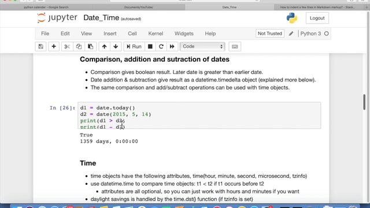Click the Not Trusted button
Viewport: 370px width, 208px height.
click(x=270, y=34)
